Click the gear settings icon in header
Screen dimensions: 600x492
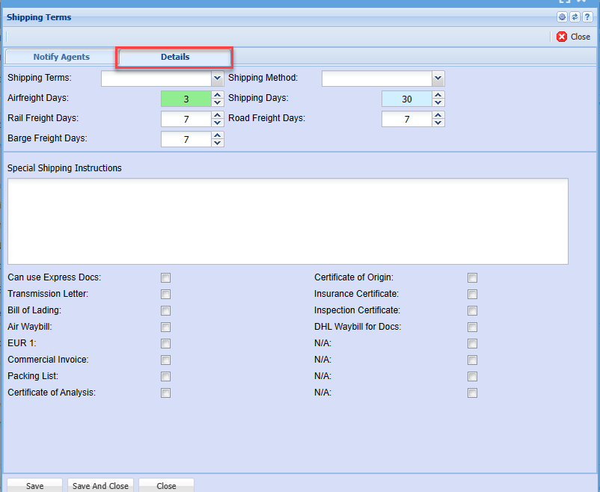pyautogui.click(x=562, y=17)
